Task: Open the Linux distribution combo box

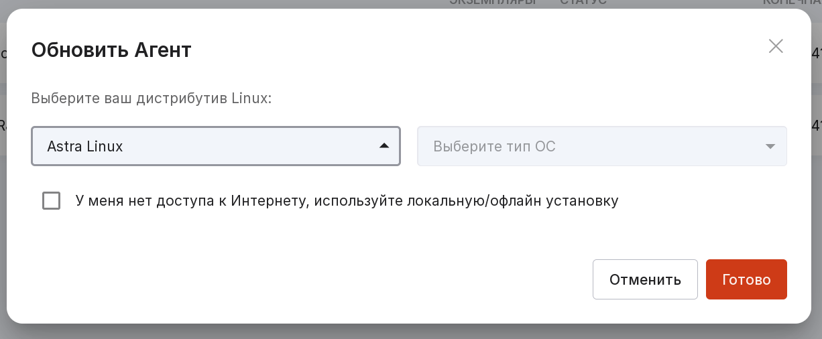Action: [215, 145]
